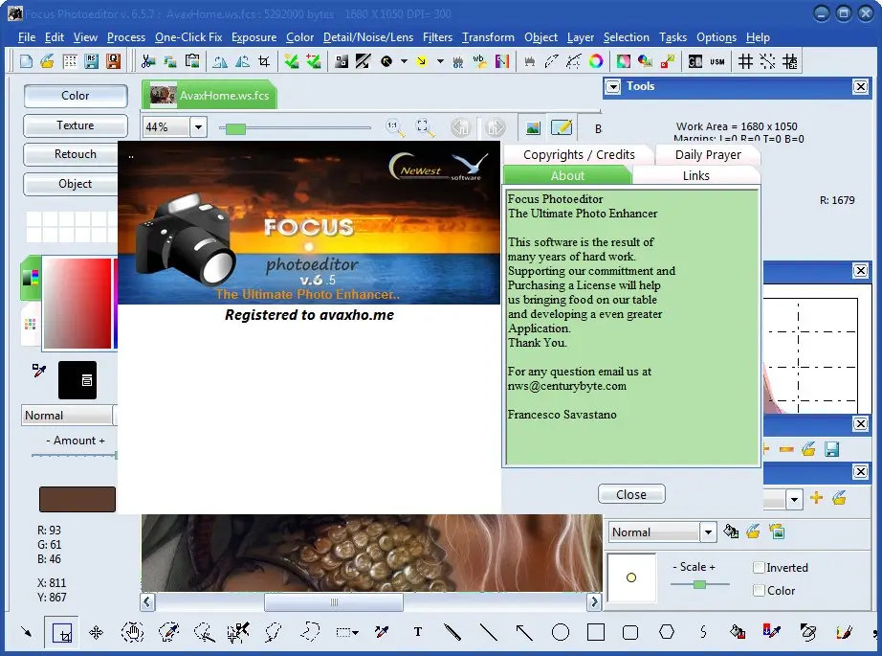Screen dimensions: 882x656
Task: Click the Object panel button
Action: (x=71, y=184)
